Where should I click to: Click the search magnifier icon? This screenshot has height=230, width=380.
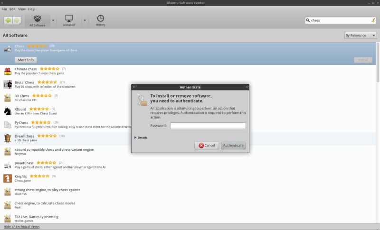pos(308,20)
